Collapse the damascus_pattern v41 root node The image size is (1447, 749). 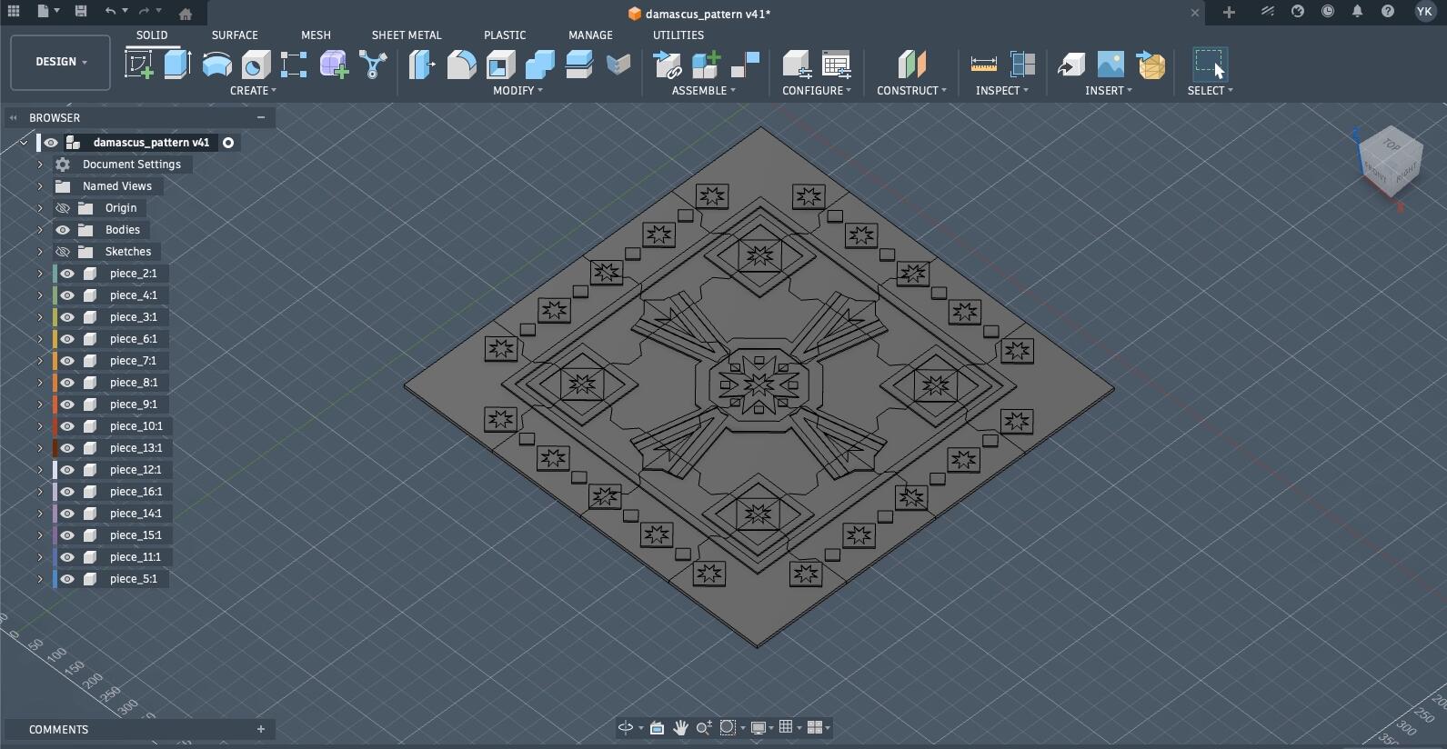(x=24, y=143)
